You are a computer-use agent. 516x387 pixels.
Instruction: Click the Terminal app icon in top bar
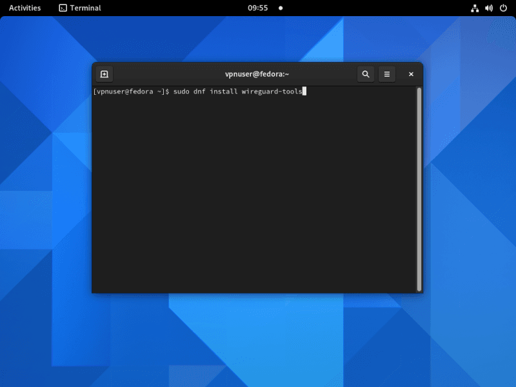63,8
